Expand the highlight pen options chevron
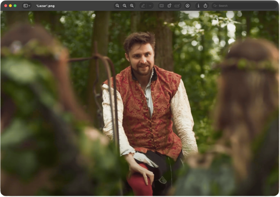Image resolution: width=280 pixels, height=197 pixels. 150,6
